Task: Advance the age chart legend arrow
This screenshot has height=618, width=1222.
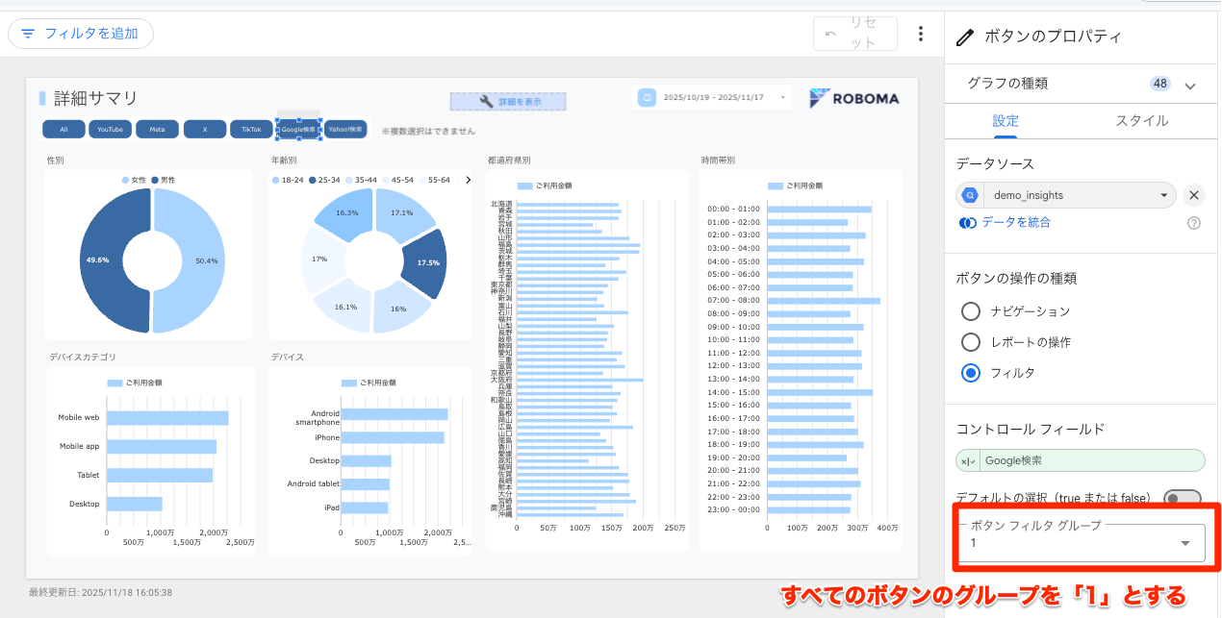Action: click(x=468, y=180)
